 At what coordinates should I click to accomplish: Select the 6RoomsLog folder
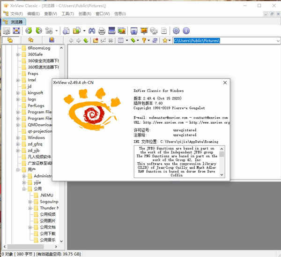(39, 48)
